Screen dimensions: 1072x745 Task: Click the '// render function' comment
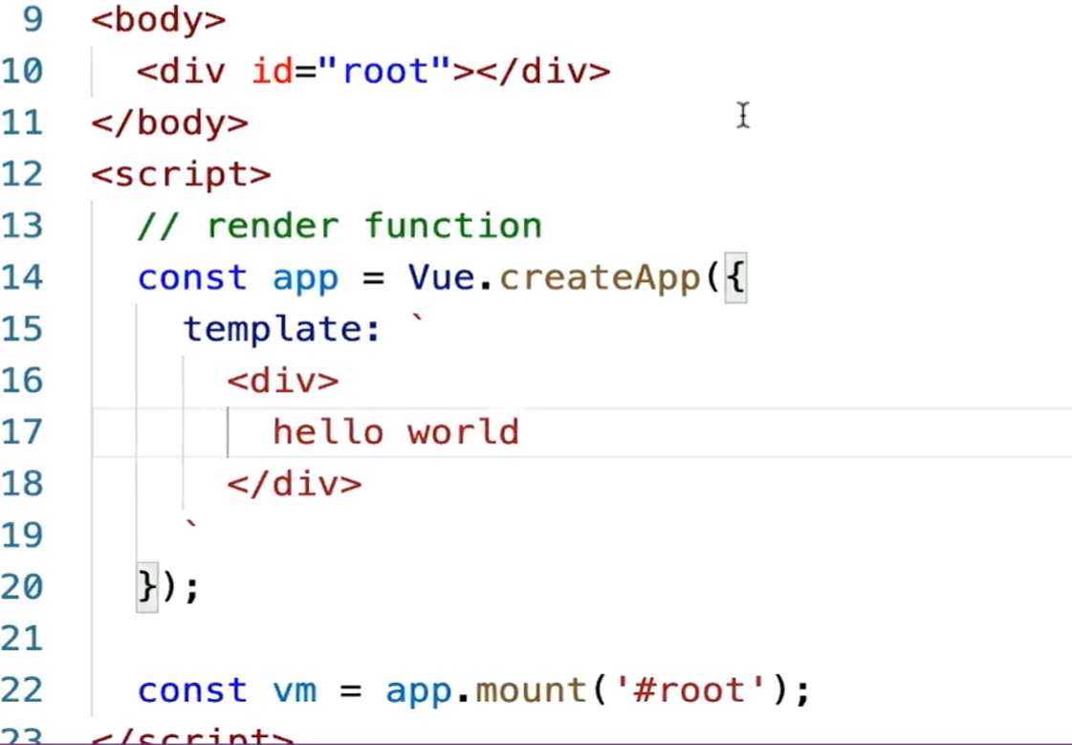pos(339,227)
